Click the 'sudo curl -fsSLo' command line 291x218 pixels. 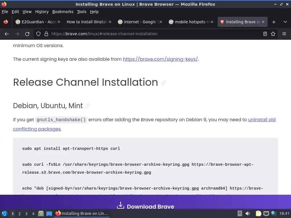click(138, 168)
